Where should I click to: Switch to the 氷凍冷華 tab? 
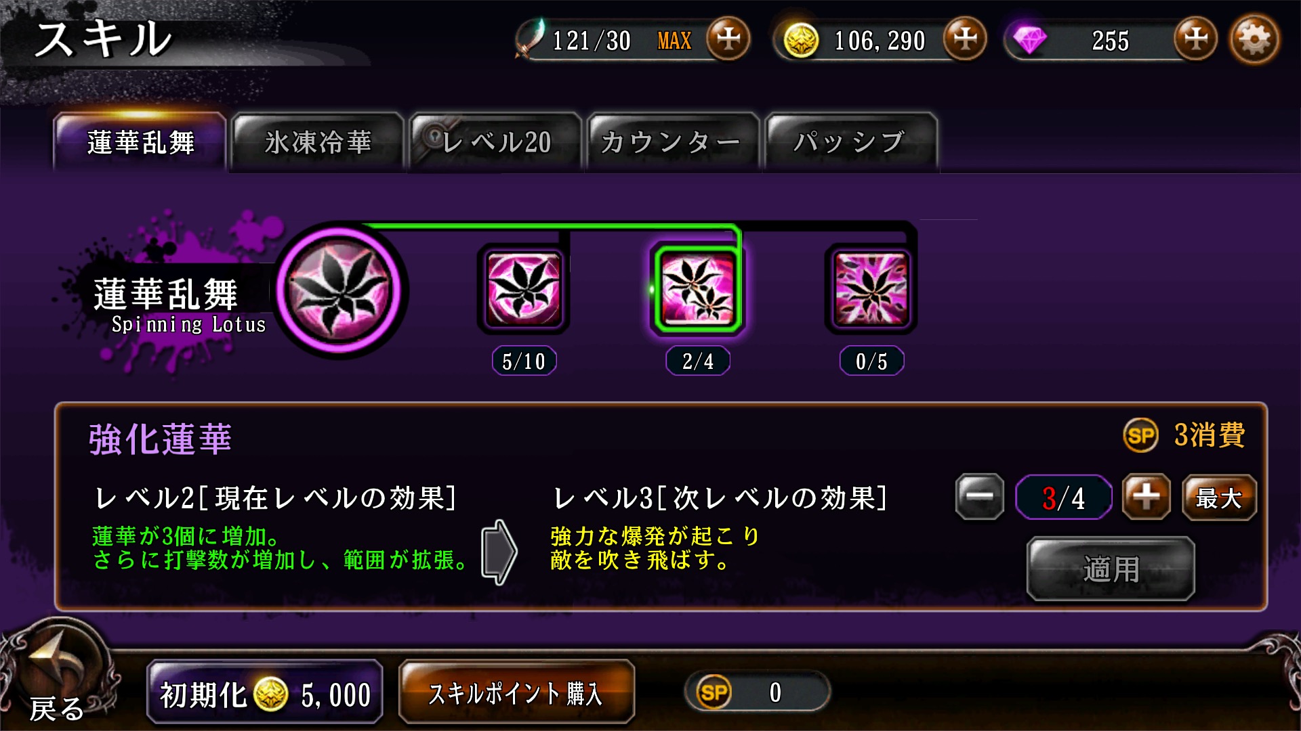(318, 141)
